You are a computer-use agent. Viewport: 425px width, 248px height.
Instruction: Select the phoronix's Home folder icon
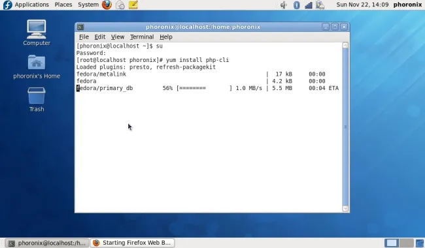coord(37,67)
